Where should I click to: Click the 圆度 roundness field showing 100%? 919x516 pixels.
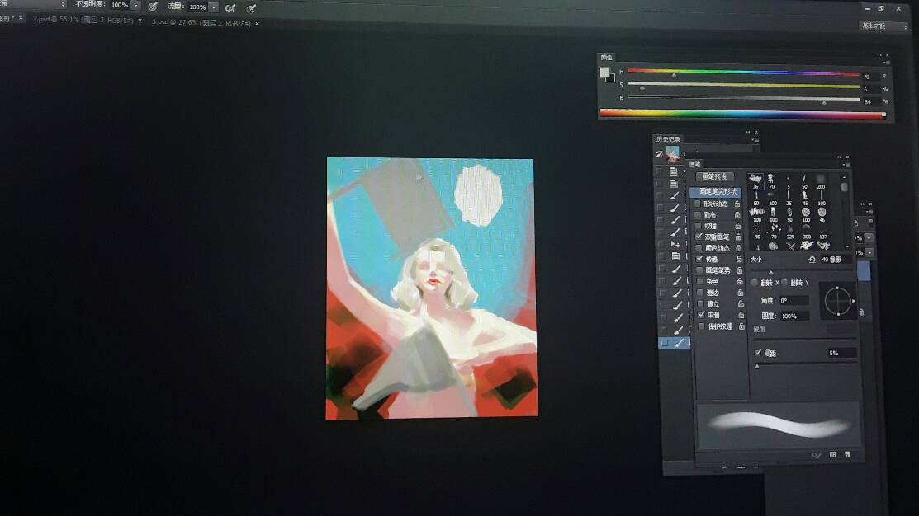tap(794, 316)
